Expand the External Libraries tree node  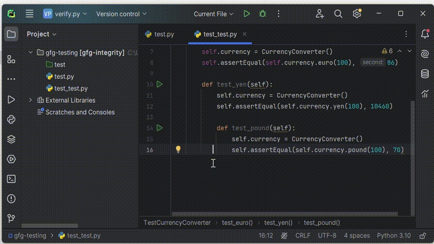30,100
